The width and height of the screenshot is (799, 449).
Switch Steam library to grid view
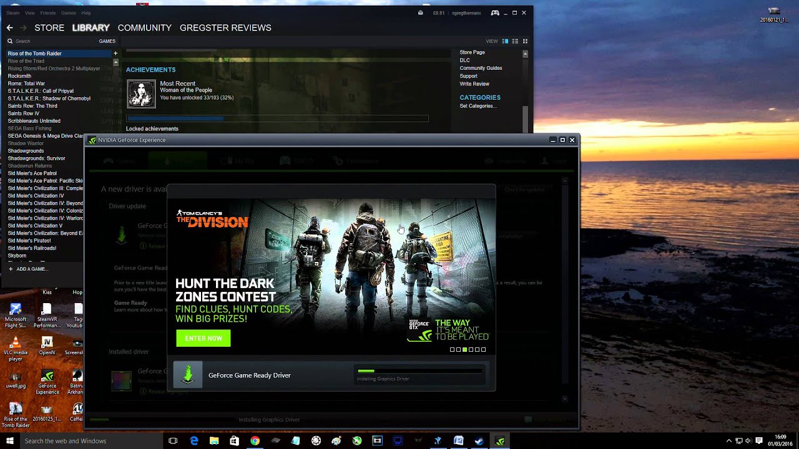coord(525,41)
